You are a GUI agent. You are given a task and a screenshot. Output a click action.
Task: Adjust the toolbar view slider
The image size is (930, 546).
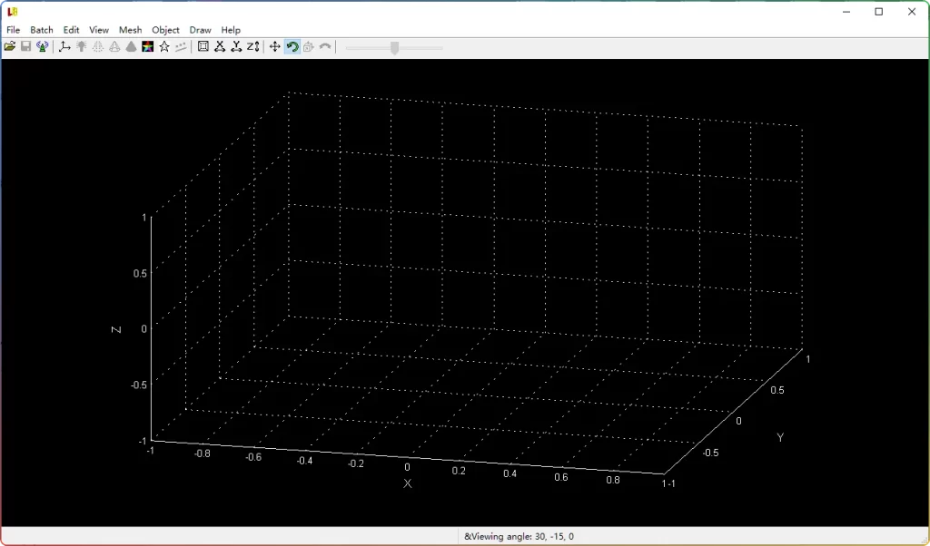pos(393,46)
